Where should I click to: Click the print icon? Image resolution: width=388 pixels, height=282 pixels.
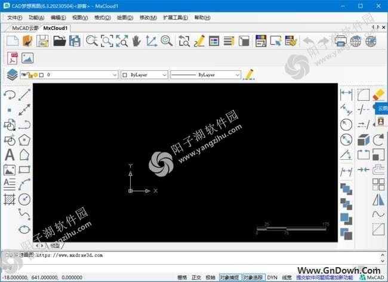coord(341,41)
